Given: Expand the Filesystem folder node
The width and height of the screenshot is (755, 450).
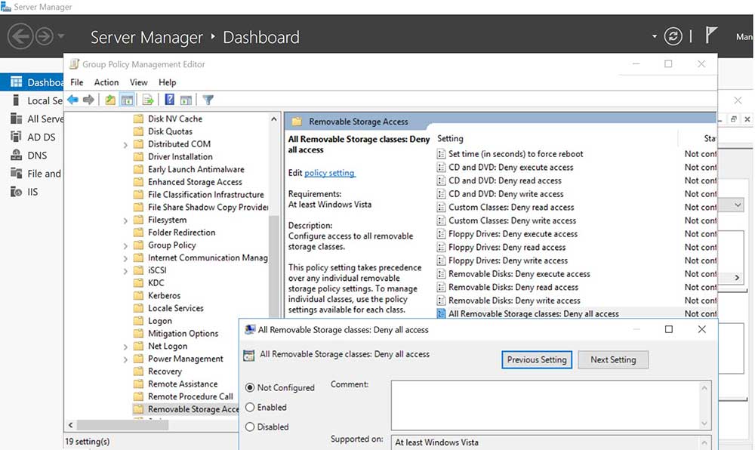Looking at the screenshot, I should click(125, 220).
